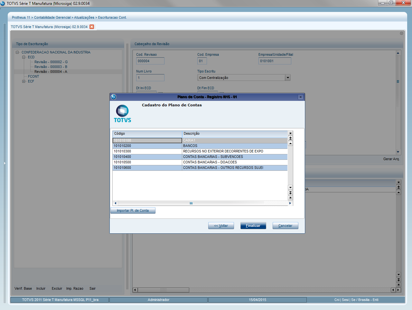Click left arrow of lower grid horizontal scrollbar
412x310 pixels.
coord(135,290)
